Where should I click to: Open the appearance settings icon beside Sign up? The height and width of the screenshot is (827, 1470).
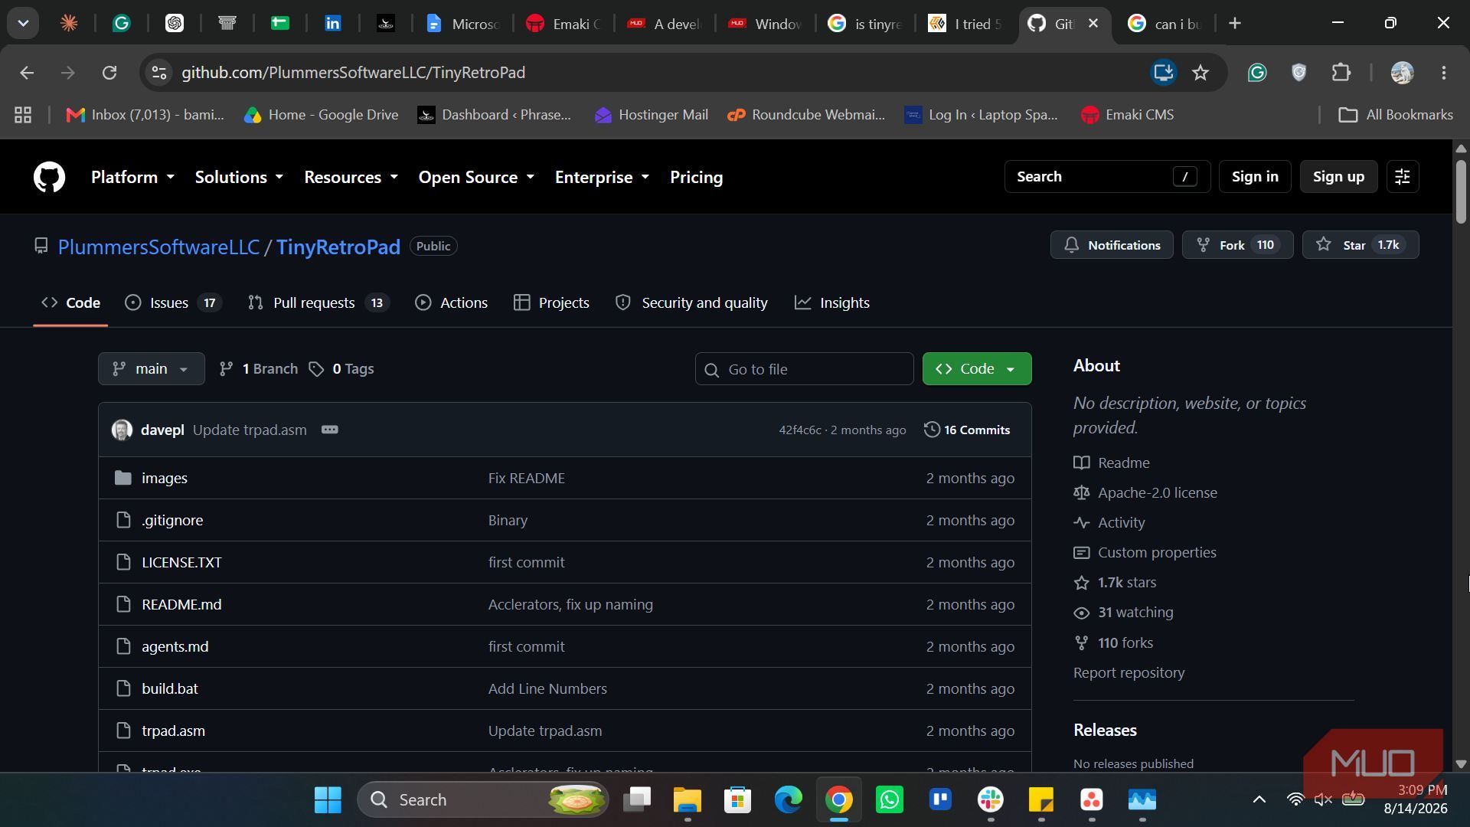point(1403,177)
